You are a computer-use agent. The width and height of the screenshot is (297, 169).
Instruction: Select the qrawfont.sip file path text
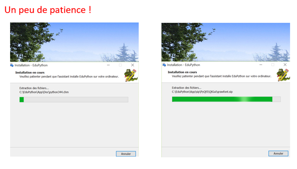pyautogui.click(x=202, y=92)
